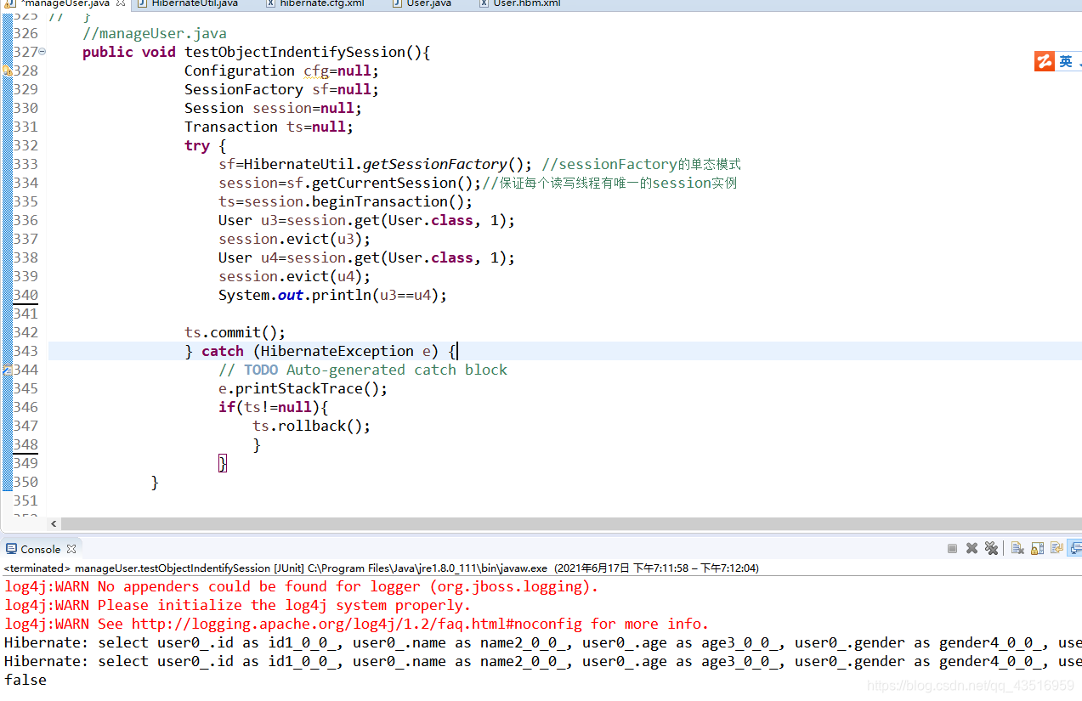1082x701 pixels.
Task: Clear the Console output using the Clear Console icon
Action: point(1017,548)
